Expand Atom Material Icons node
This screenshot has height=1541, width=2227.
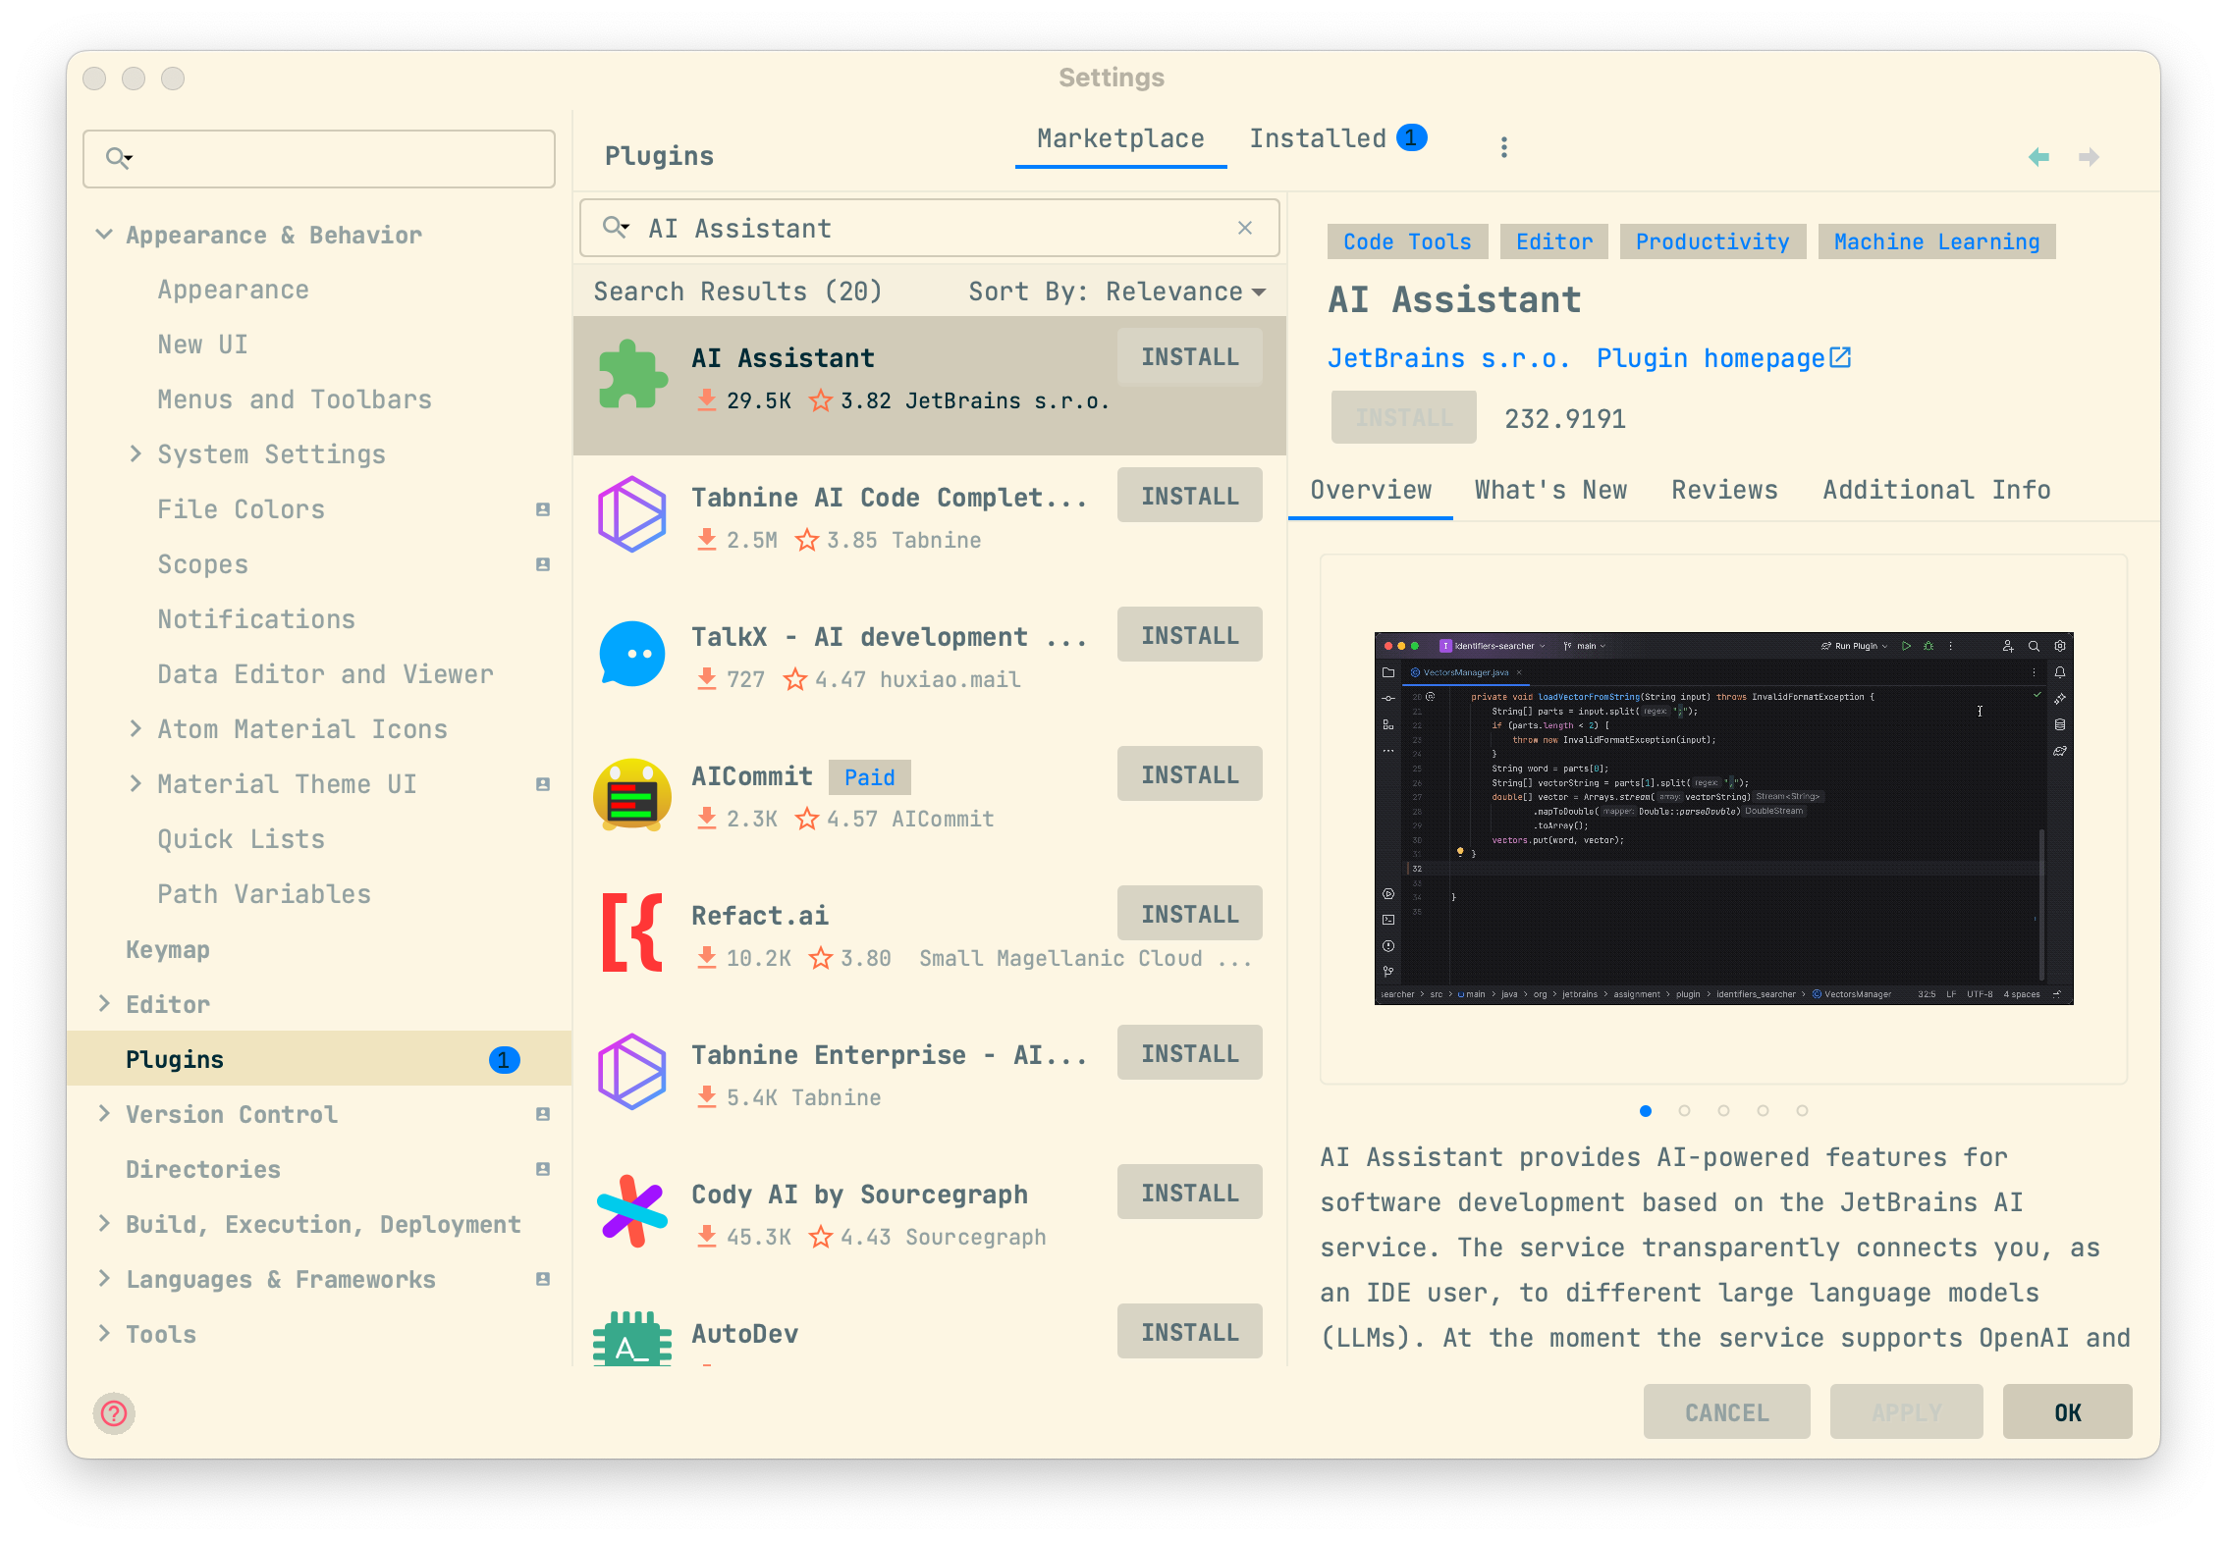[136, 728]
